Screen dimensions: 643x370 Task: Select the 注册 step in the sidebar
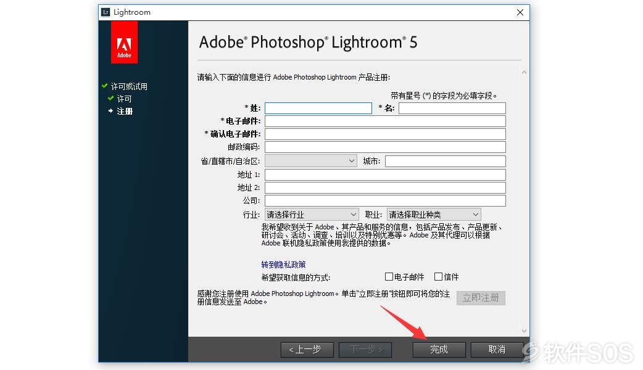pyautogui.click(x=125, y=111)
